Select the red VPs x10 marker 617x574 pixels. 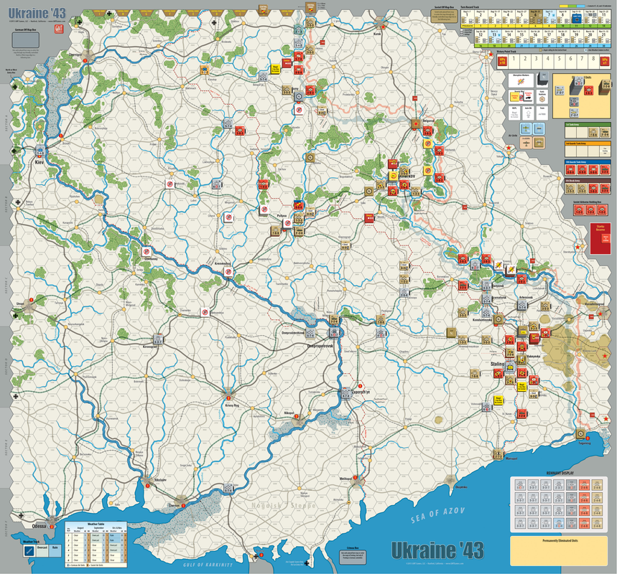pyautogui.click(x=501, y=61)
